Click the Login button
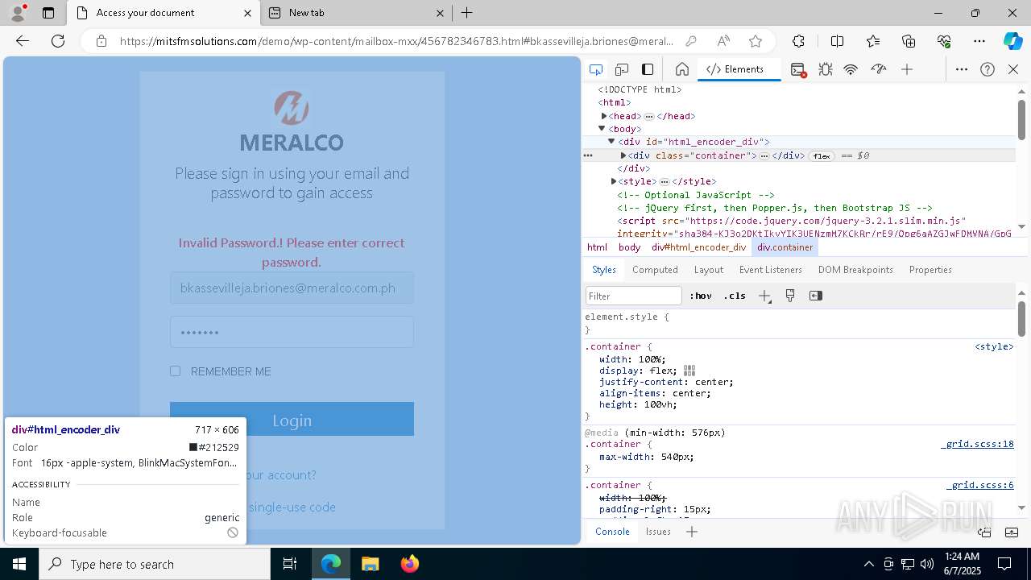Screen dimensions: 1031x580 tap(292, 420)
